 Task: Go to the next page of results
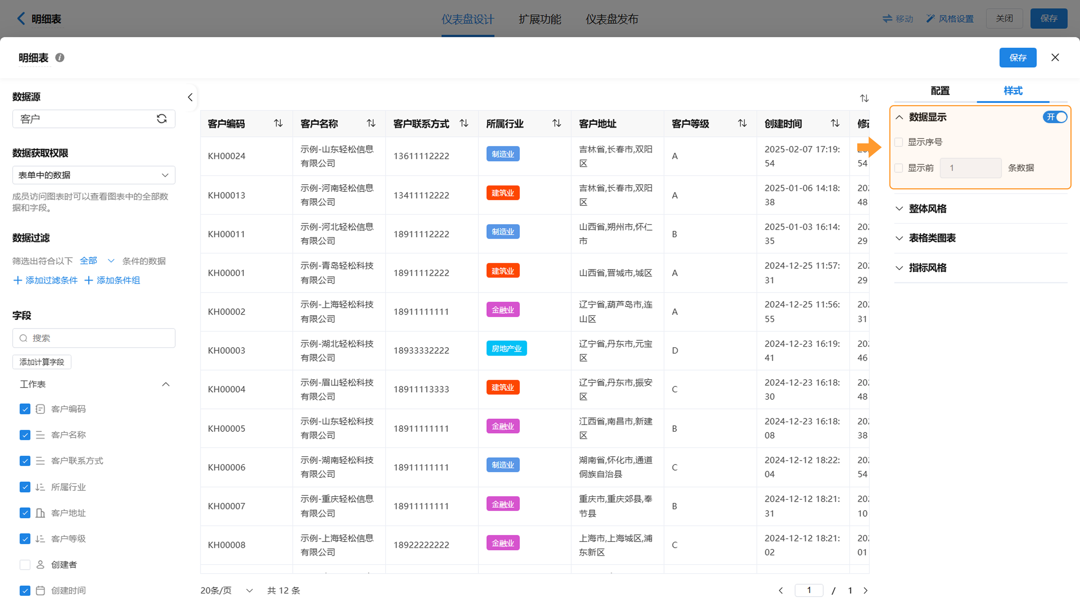point(866,590)
